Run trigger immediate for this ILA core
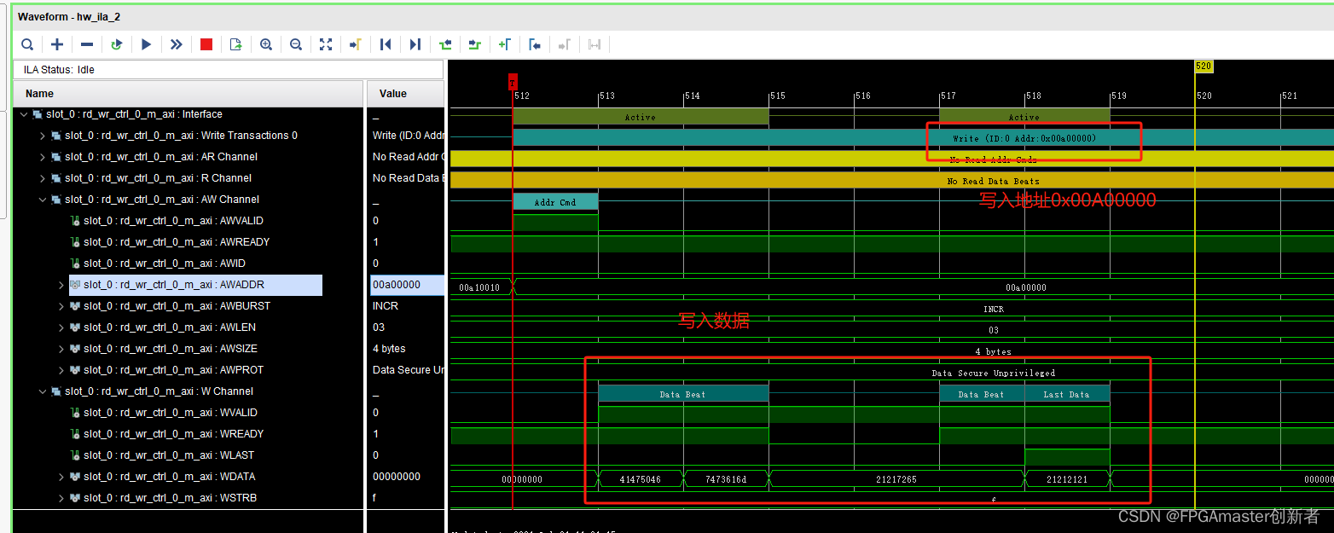The width and height of the screenshot is (1334, 533). [x=177, y=44]
